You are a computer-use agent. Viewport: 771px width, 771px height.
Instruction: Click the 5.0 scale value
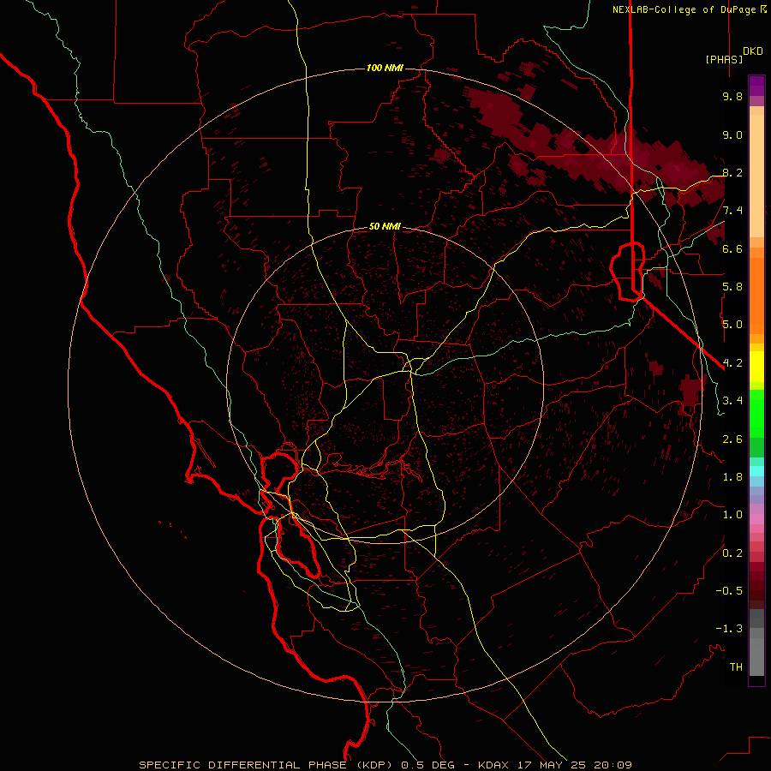tap(732, 325)
